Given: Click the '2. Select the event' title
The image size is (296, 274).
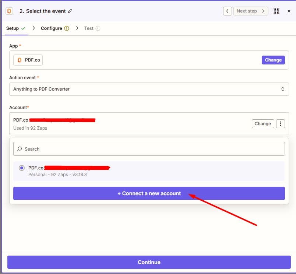Looking at the screenshot, I should point(42,11).
